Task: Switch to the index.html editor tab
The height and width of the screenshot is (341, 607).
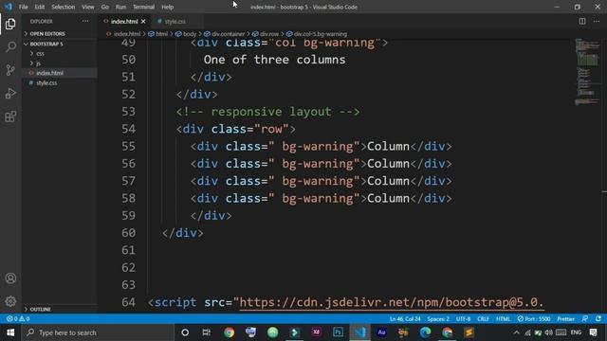Action: (124, 21)
